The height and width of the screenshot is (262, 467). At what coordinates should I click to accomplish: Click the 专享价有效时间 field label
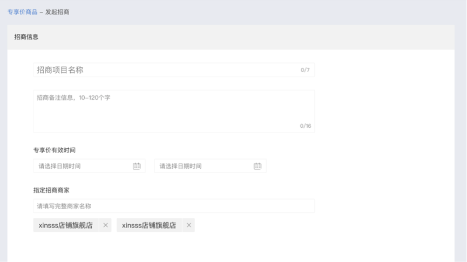click(x=54, y=150)
